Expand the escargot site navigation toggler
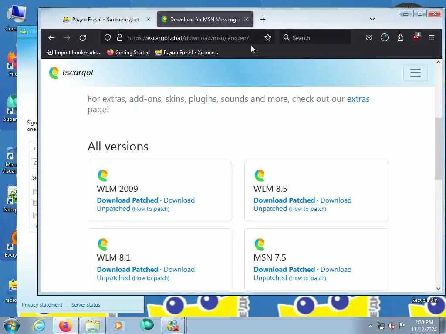The height and width of the screenshot is (334, 446). 415,73
